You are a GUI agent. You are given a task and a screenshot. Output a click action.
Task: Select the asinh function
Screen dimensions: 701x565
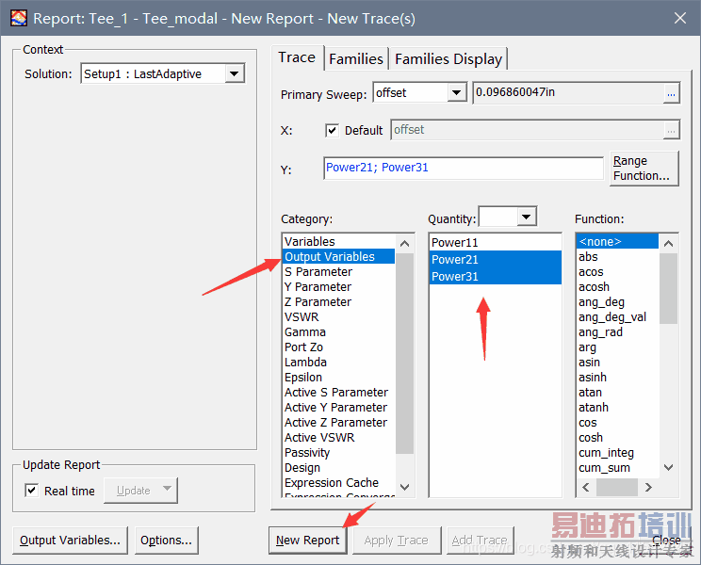[x=617, y=377]
